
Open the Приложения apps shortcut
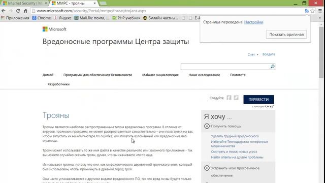[x=15, y=18]
